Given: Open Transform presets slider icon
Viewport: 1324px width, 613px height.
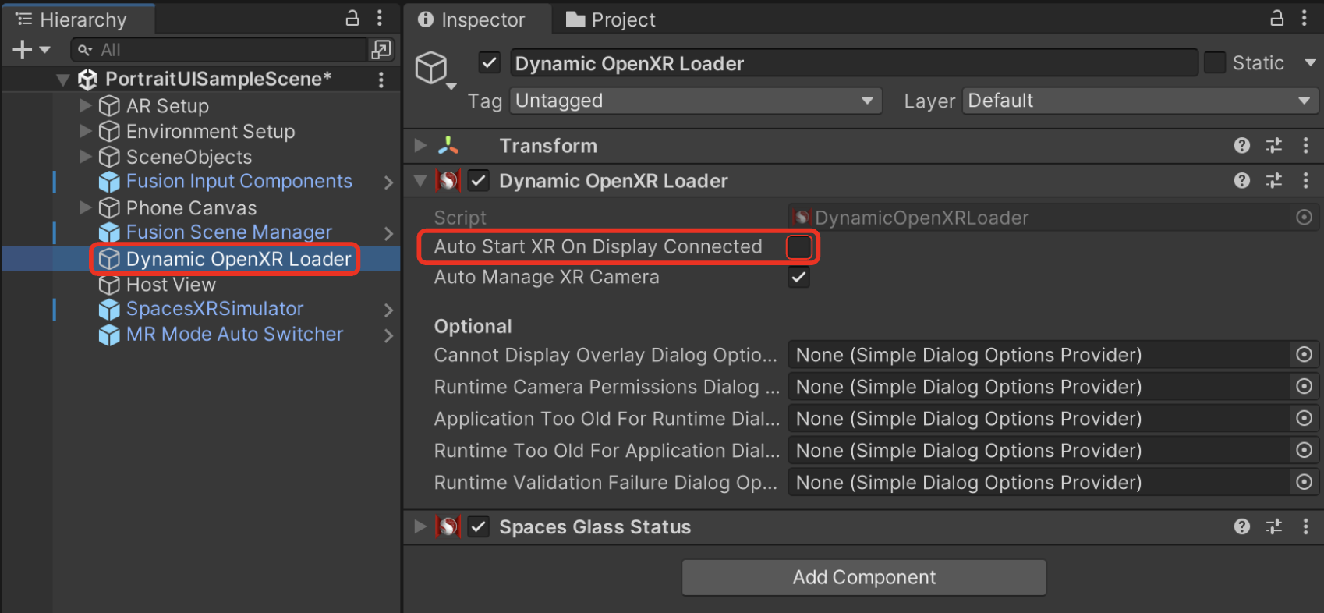Looking at the screenshot, I should click(1274, 146).
